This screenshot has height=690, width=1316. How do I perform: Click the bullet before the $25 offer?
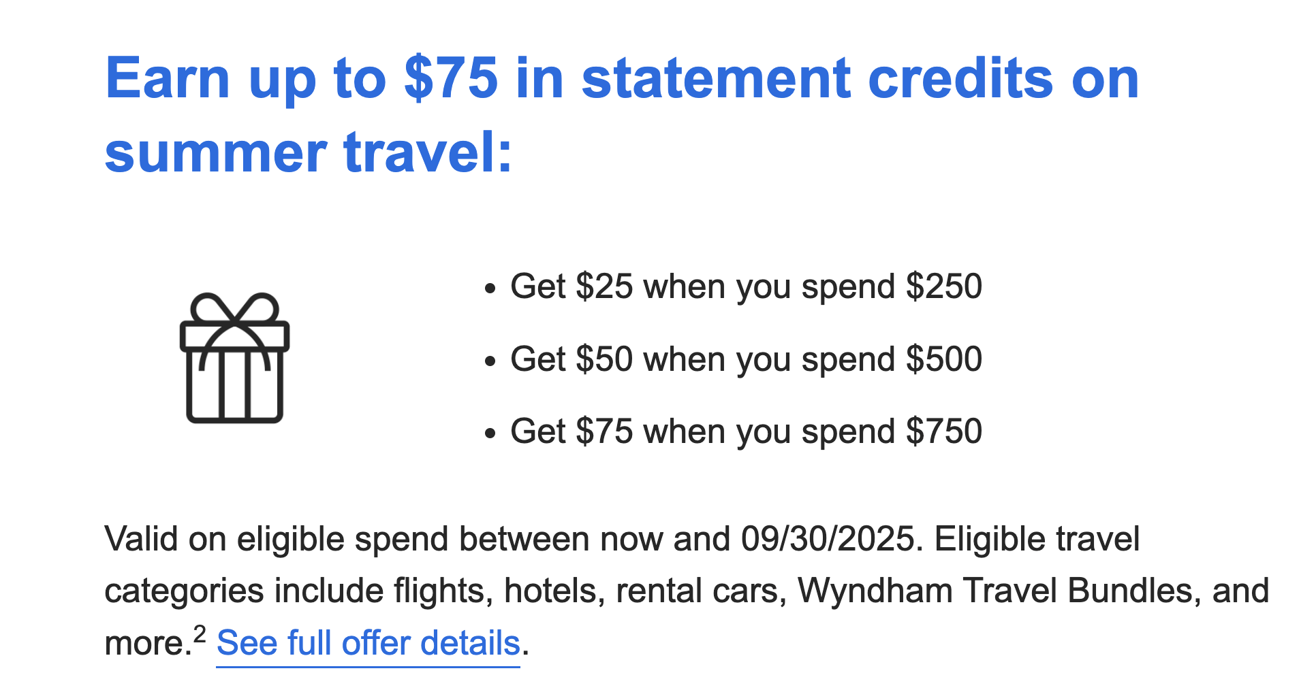pyautogui.click(x=489, y=289)
